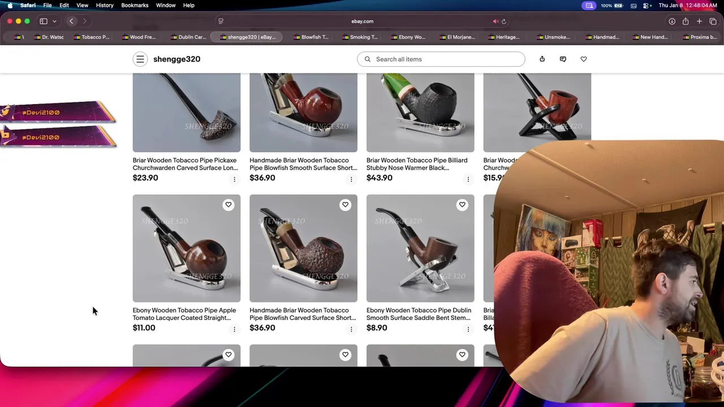Open more options for Blowfish Carved $36.90 pipe

coord(351,329)
